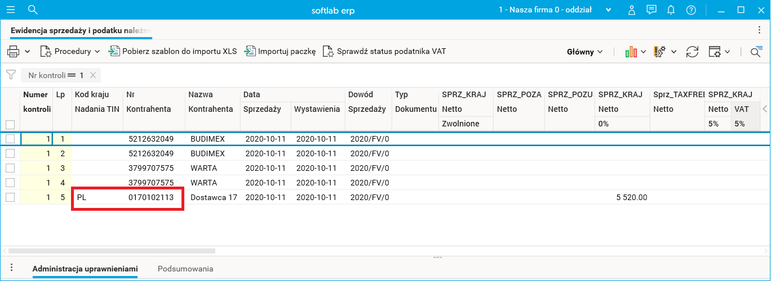
Task: Toggle the select-all header checkbox
Action: tap(10, 124)
